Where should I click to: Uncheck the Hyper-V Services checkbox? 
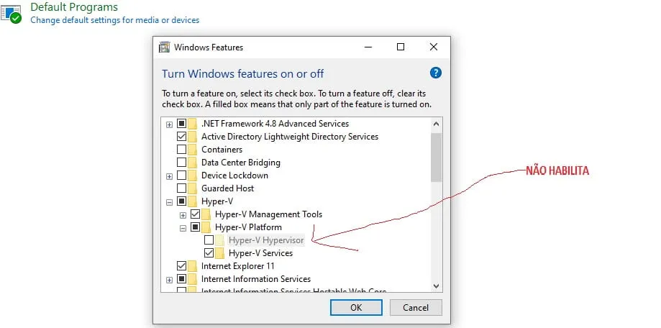click(x=209, y=253)
